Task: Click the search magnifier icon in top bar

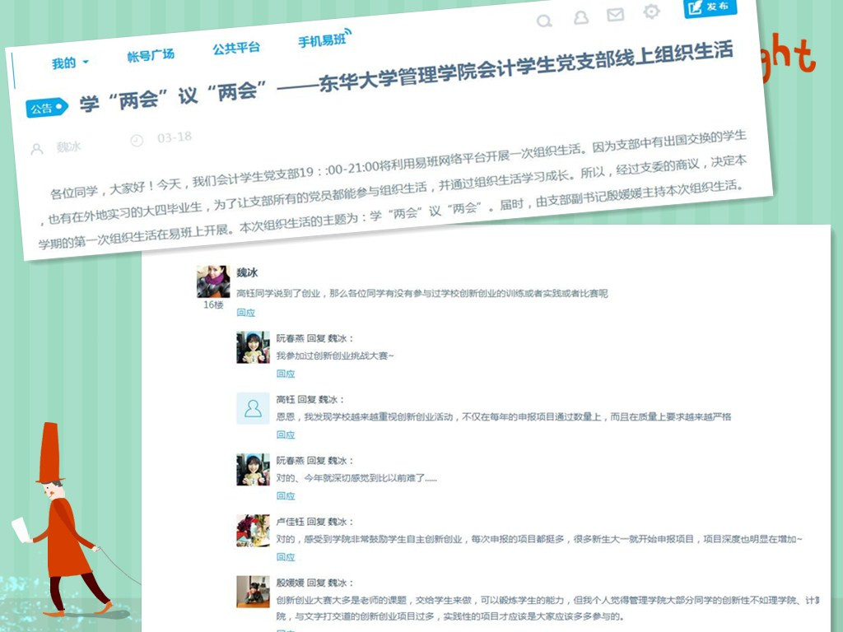Action: coord(544,21)
